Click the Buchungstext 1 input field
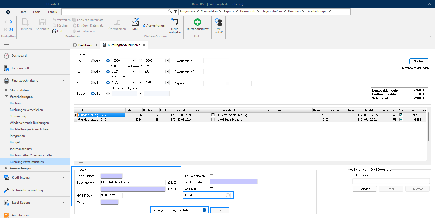 point(216,61)
